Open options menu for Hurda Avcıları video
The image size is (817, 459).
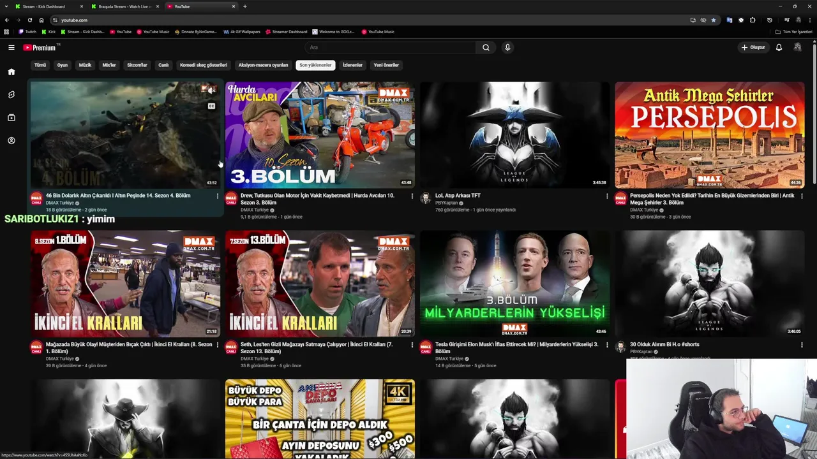[412, 196]
